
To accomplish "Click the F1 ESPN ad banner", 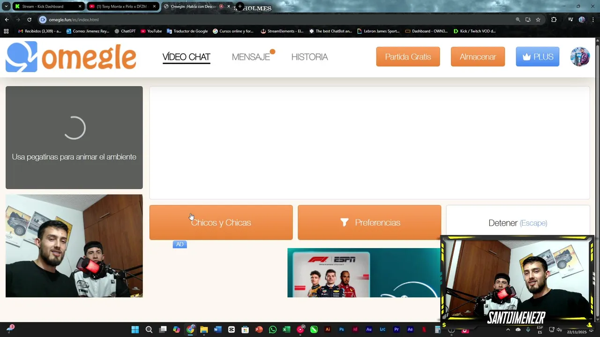I will (364, 273).
